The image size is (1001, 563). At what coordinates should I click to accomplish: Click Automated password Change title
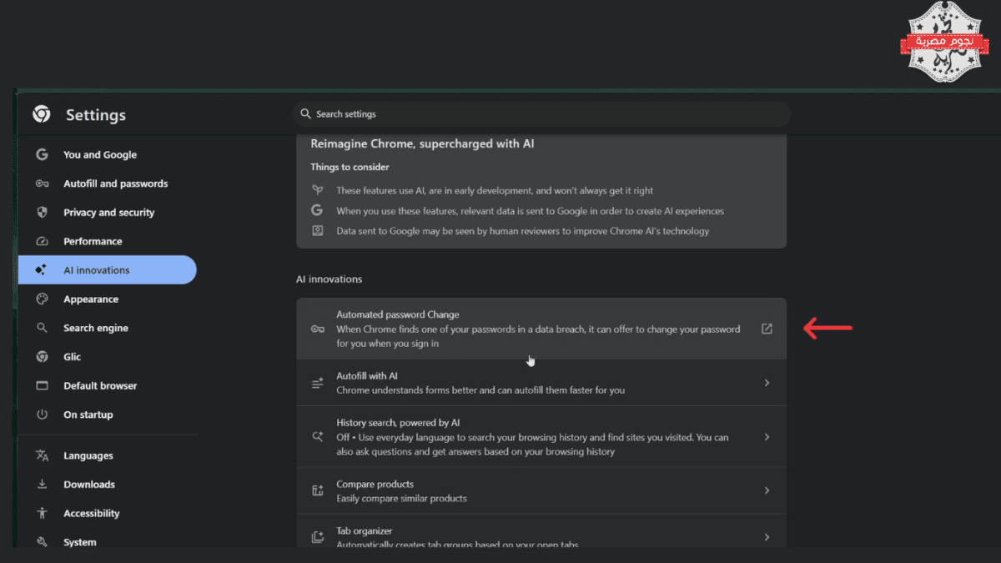click(x=398, y=314)
